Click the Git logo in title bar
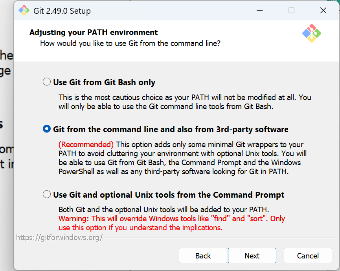The width and height of the screenshot is (340, 271). 24,10
